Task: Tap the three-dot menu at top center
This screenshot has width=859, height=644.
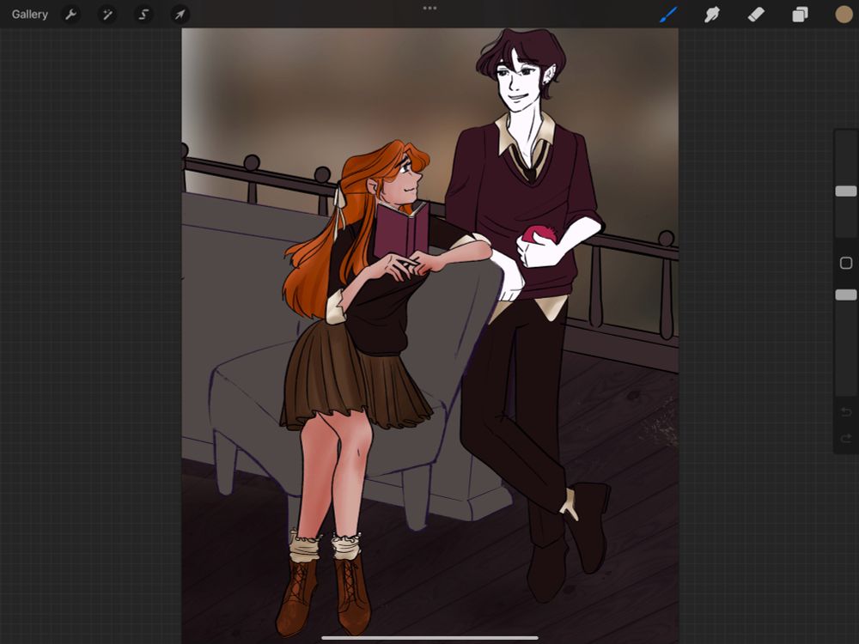Action: point(429,9)
